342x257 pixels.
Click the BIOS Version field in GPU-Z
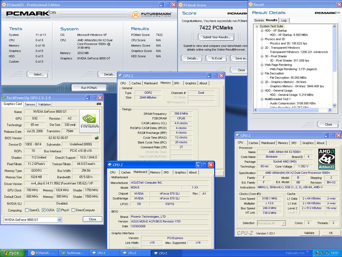(58, 138)
